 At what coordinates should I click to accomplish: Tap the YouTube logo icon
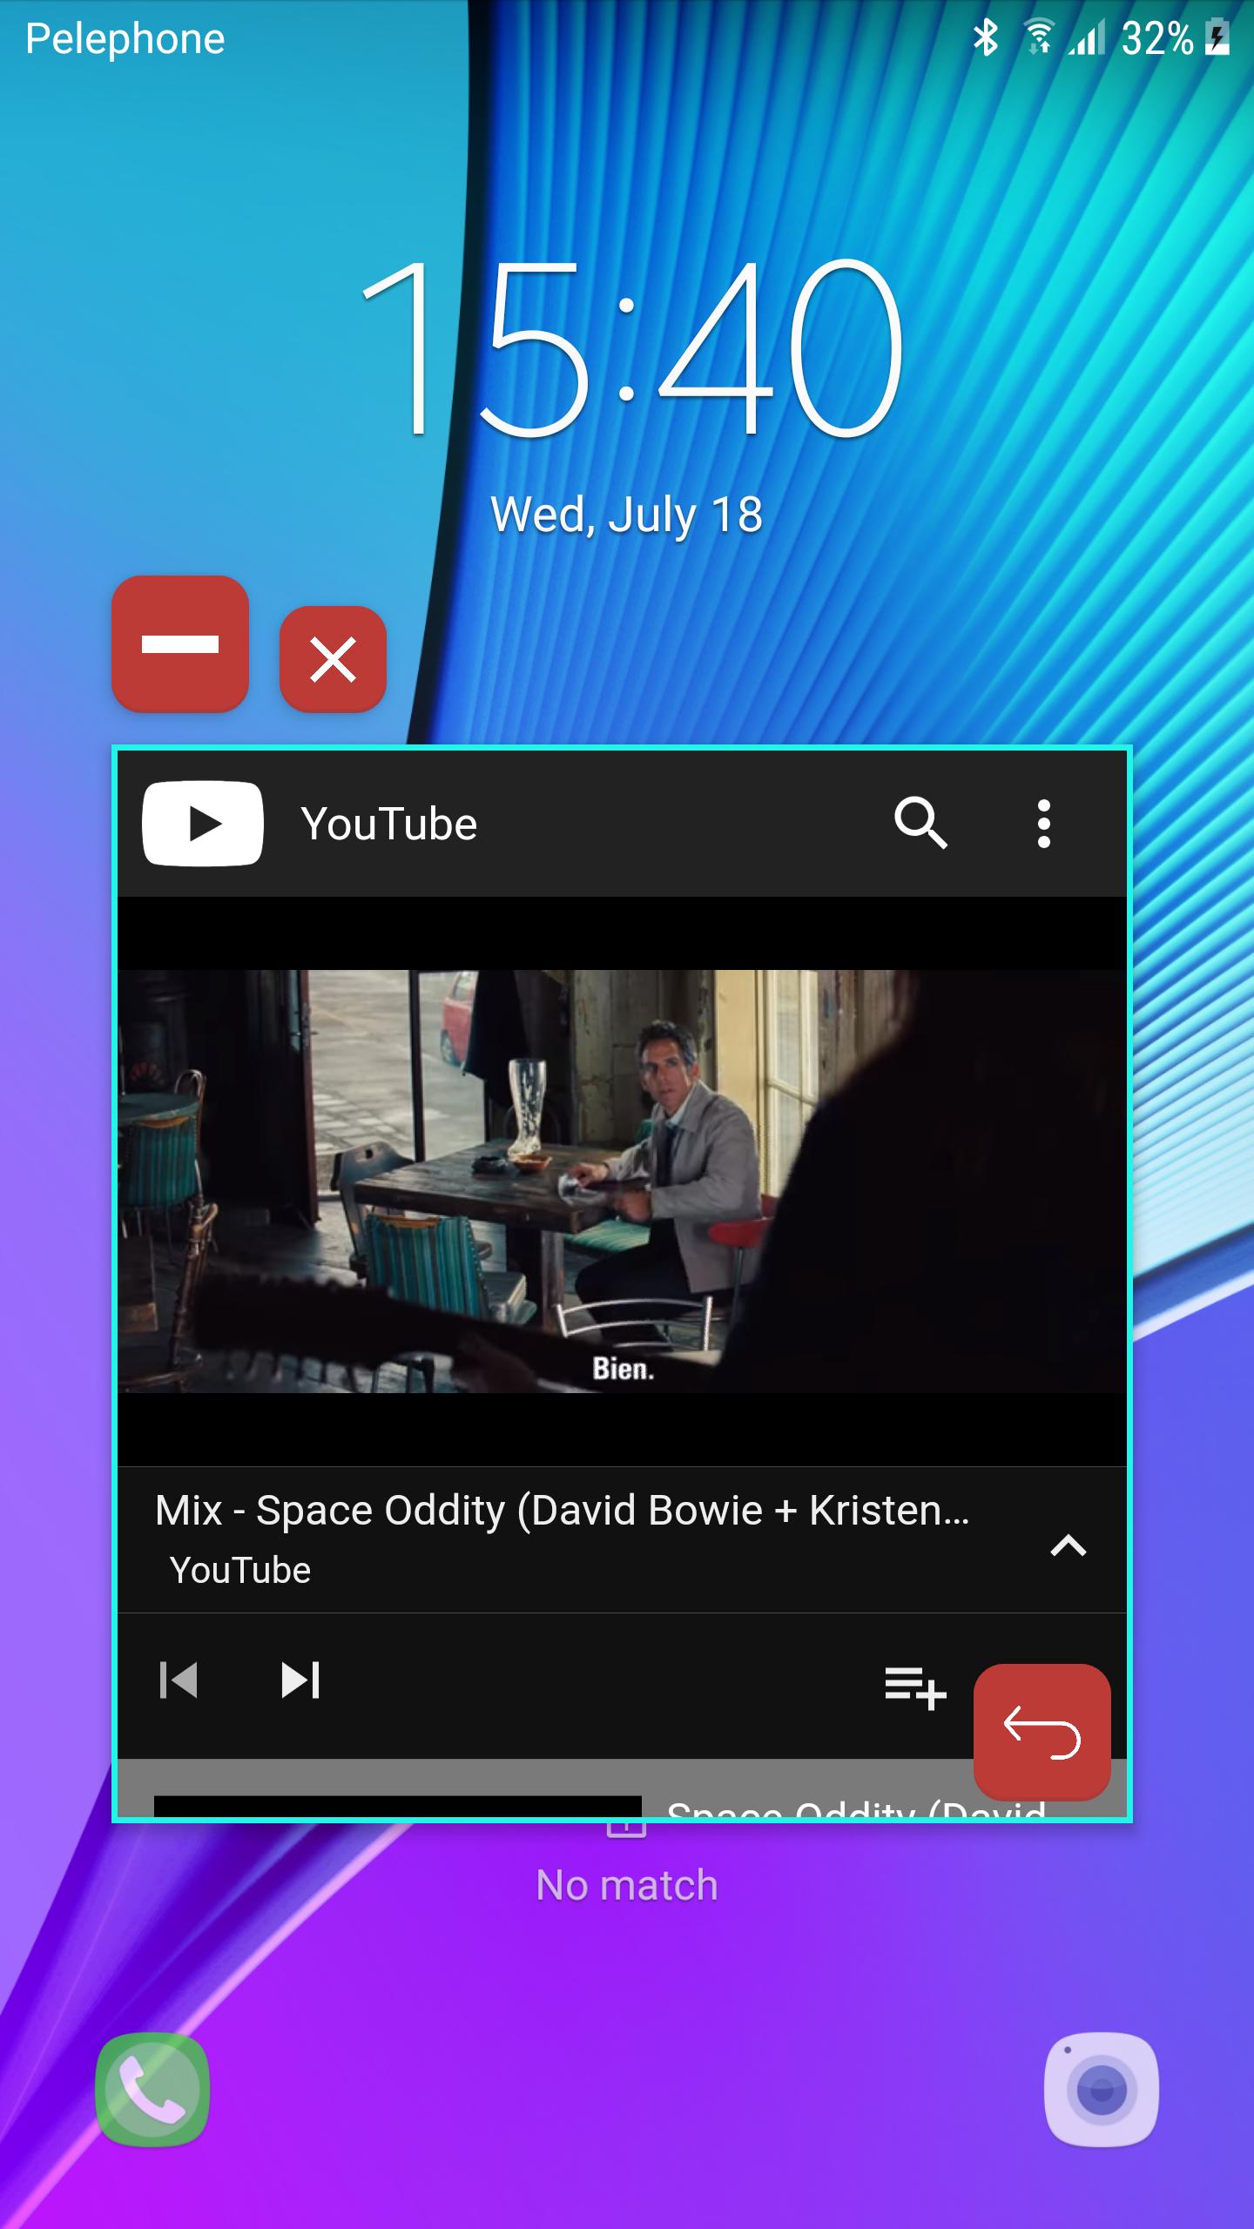point(203,824)
